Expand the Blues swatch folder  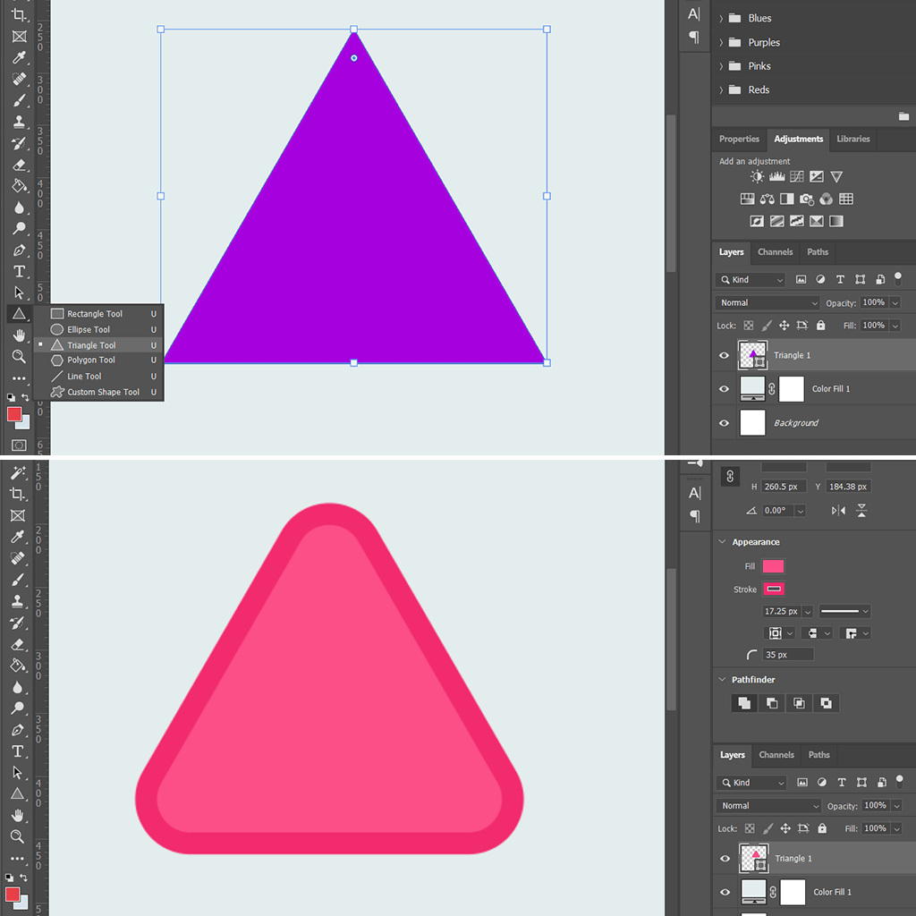[722, 19]
